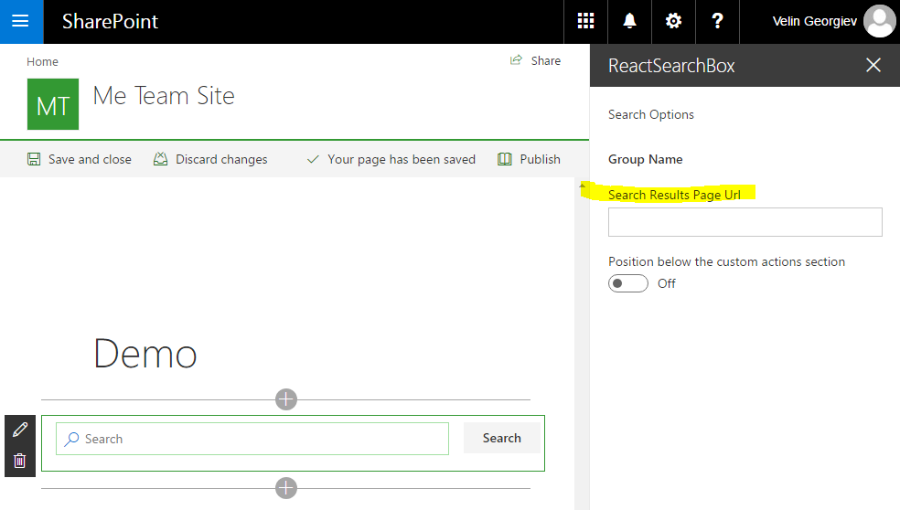Go to the Home breadcrumb link
Screen dimensions: 900x510
click(x=42, y=61)
